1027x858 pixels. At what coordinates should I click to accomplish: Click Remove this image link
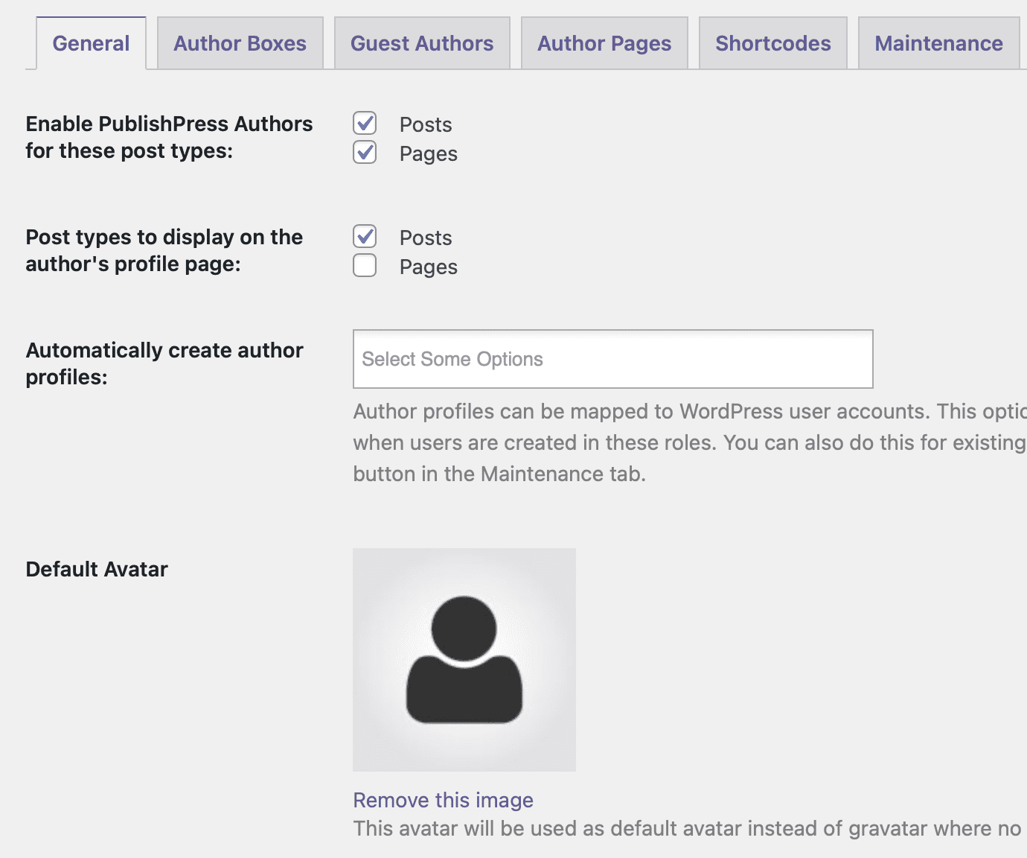[x=443, y=800]
